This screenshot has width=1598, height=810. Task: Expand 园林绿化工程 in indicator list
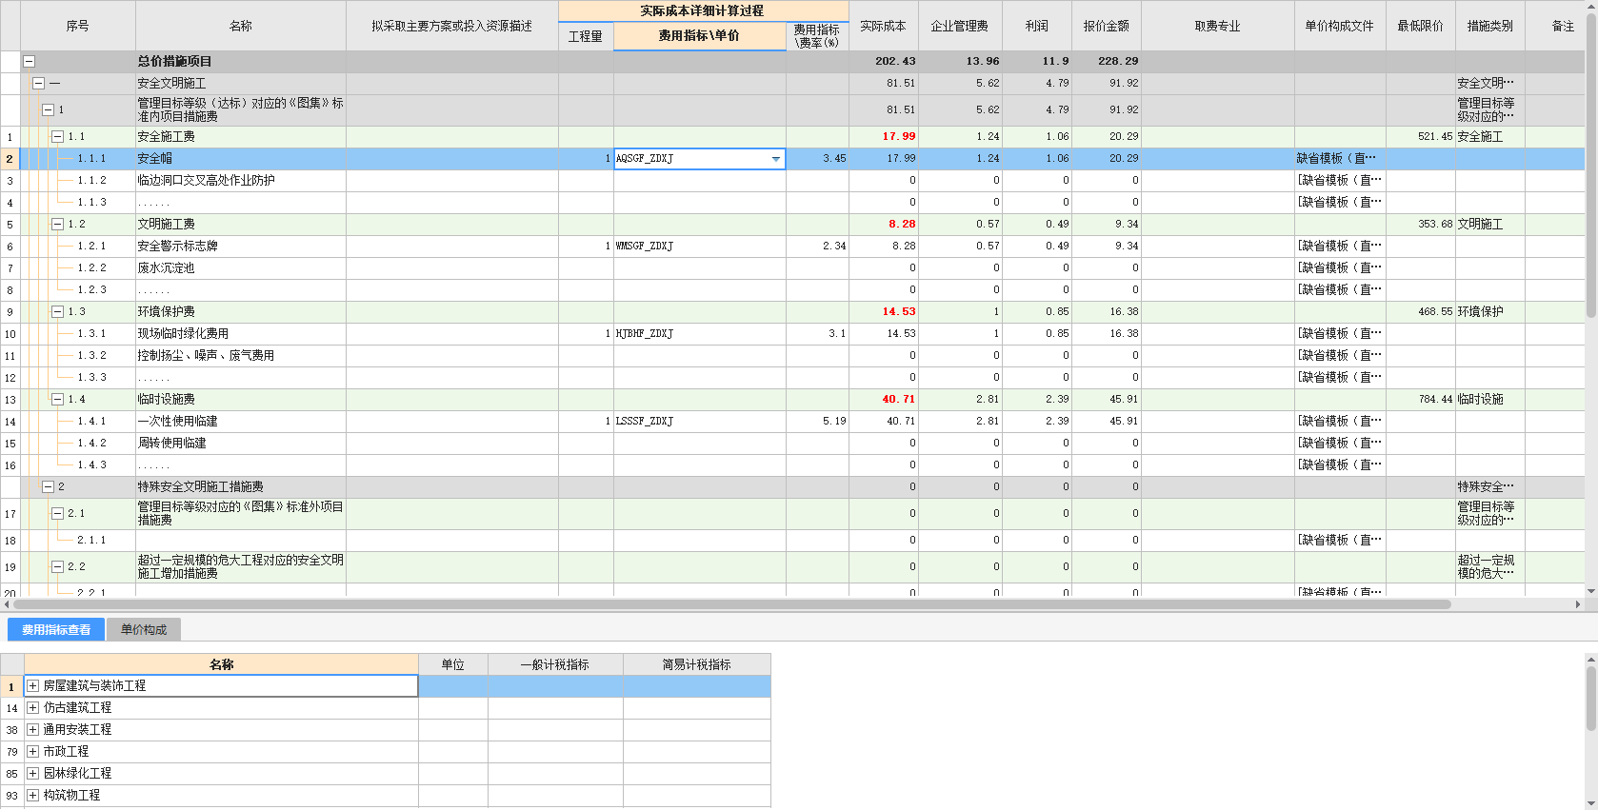point(32,773)
